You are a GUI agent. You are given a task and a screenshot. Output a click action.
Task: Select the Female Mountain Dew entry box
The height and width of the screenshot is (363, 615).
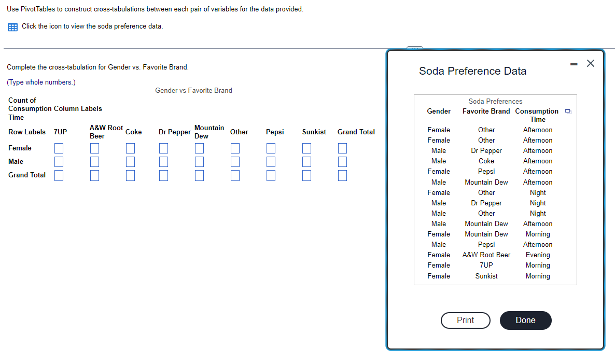point(199,148)
